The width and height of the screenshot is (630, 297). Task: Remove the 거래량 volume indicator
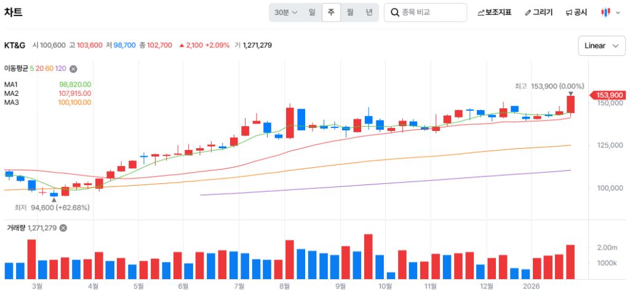coord(63,228)
